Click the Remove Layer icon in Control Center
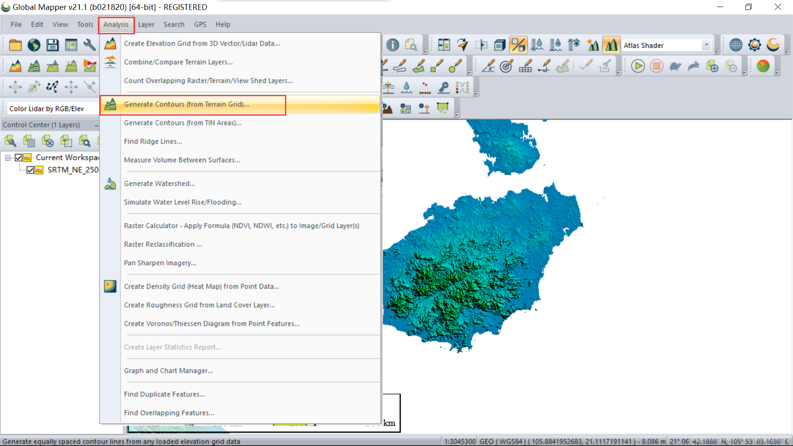 tap(48, 141)
